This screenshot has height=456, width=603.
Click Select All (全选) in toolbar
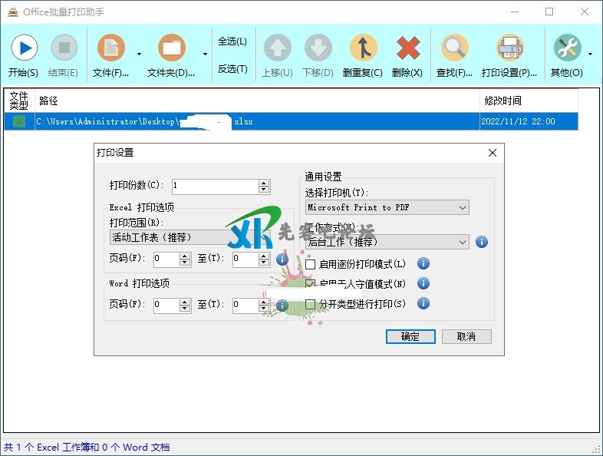(x=232, y=41)
